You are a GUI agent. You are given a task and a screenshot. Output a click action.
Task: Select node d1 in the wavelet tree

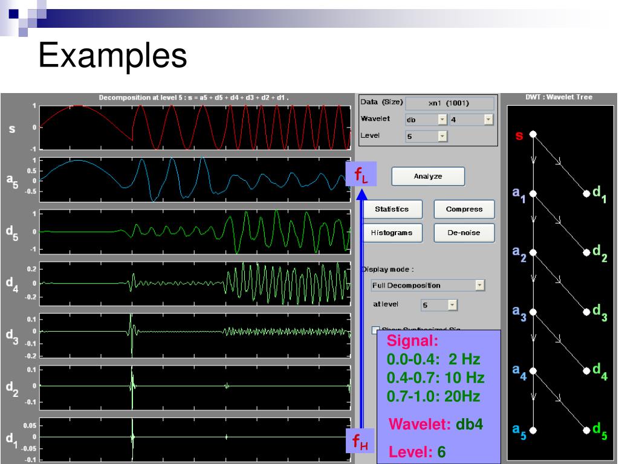tap(586, 194)
